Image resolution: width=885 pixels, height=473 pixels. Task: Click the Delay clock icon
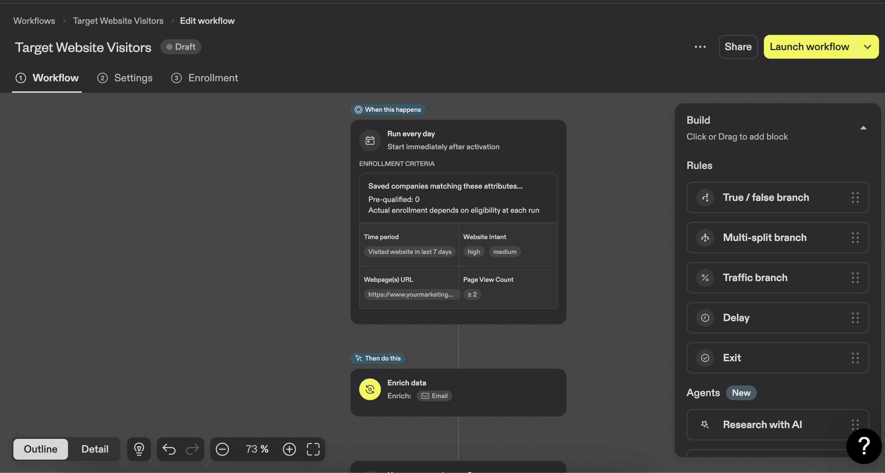coord(705,318)
